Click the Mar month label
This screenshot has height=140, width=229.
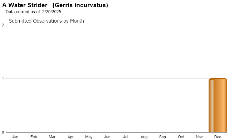tap(52, 137)
